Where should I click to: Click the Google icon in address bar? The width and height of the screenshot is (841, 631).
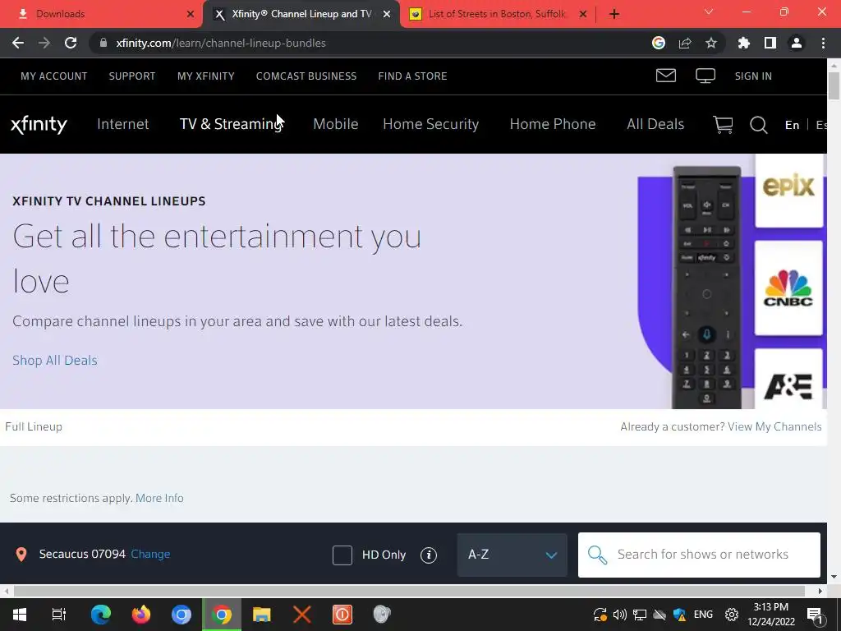pos(658,43)
